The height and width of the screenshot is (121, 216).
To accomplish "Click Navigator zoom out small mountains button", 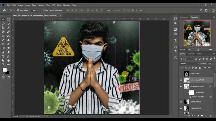I will coord(190,49).
